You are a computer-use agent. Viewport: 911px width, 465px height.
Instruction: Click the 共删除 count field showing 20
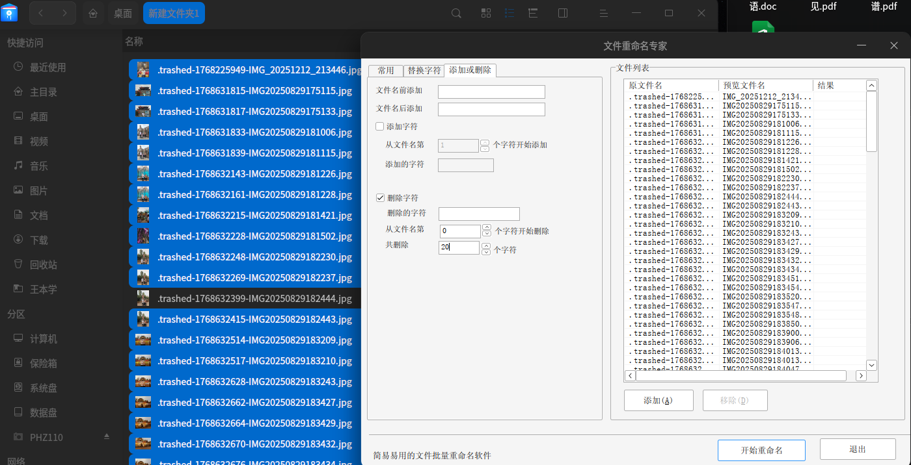tap(459, 247)
